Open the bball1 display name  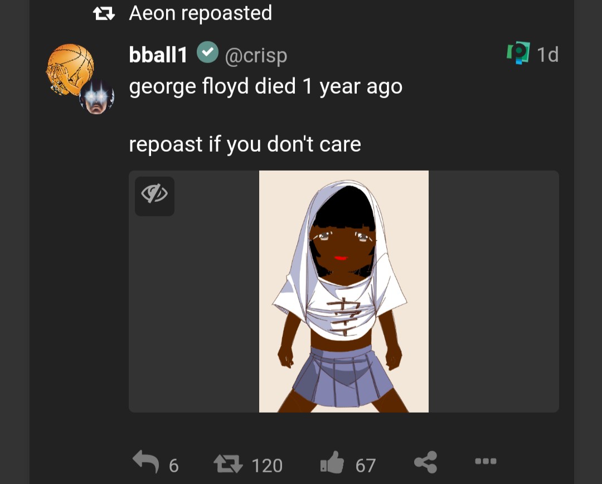158,55
